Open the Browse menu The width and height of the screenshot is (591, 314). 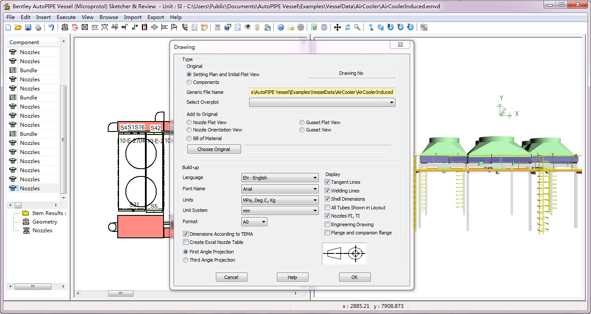coord(109,17)
